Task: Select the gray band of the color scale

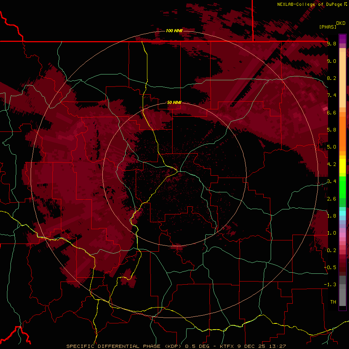Action: pos(342,292)
